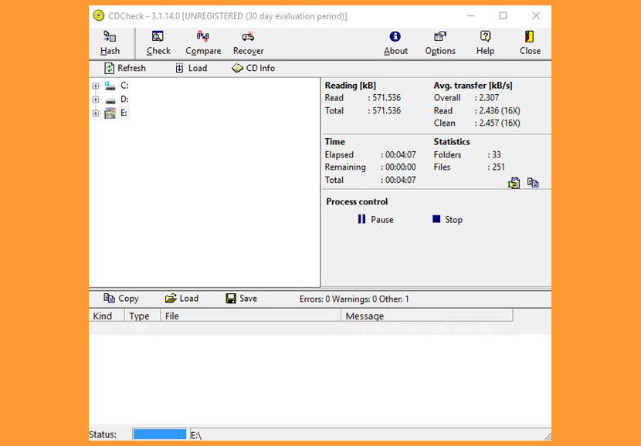This screenshot has width=641, height=446.
Task: Click the left clipboard icon under Statistics
Action: [x=514, y=183]
